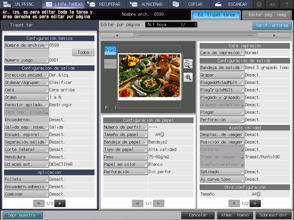
Task: Click Band S grapado lomo value
Action: click(267, 67)
